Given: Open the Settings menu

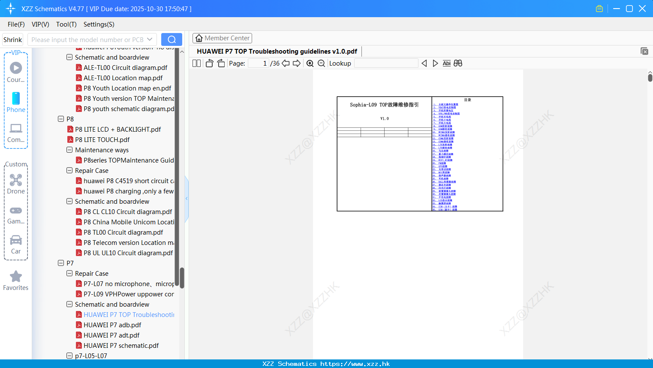Looking at the screenshot, I should pos(99,24).
